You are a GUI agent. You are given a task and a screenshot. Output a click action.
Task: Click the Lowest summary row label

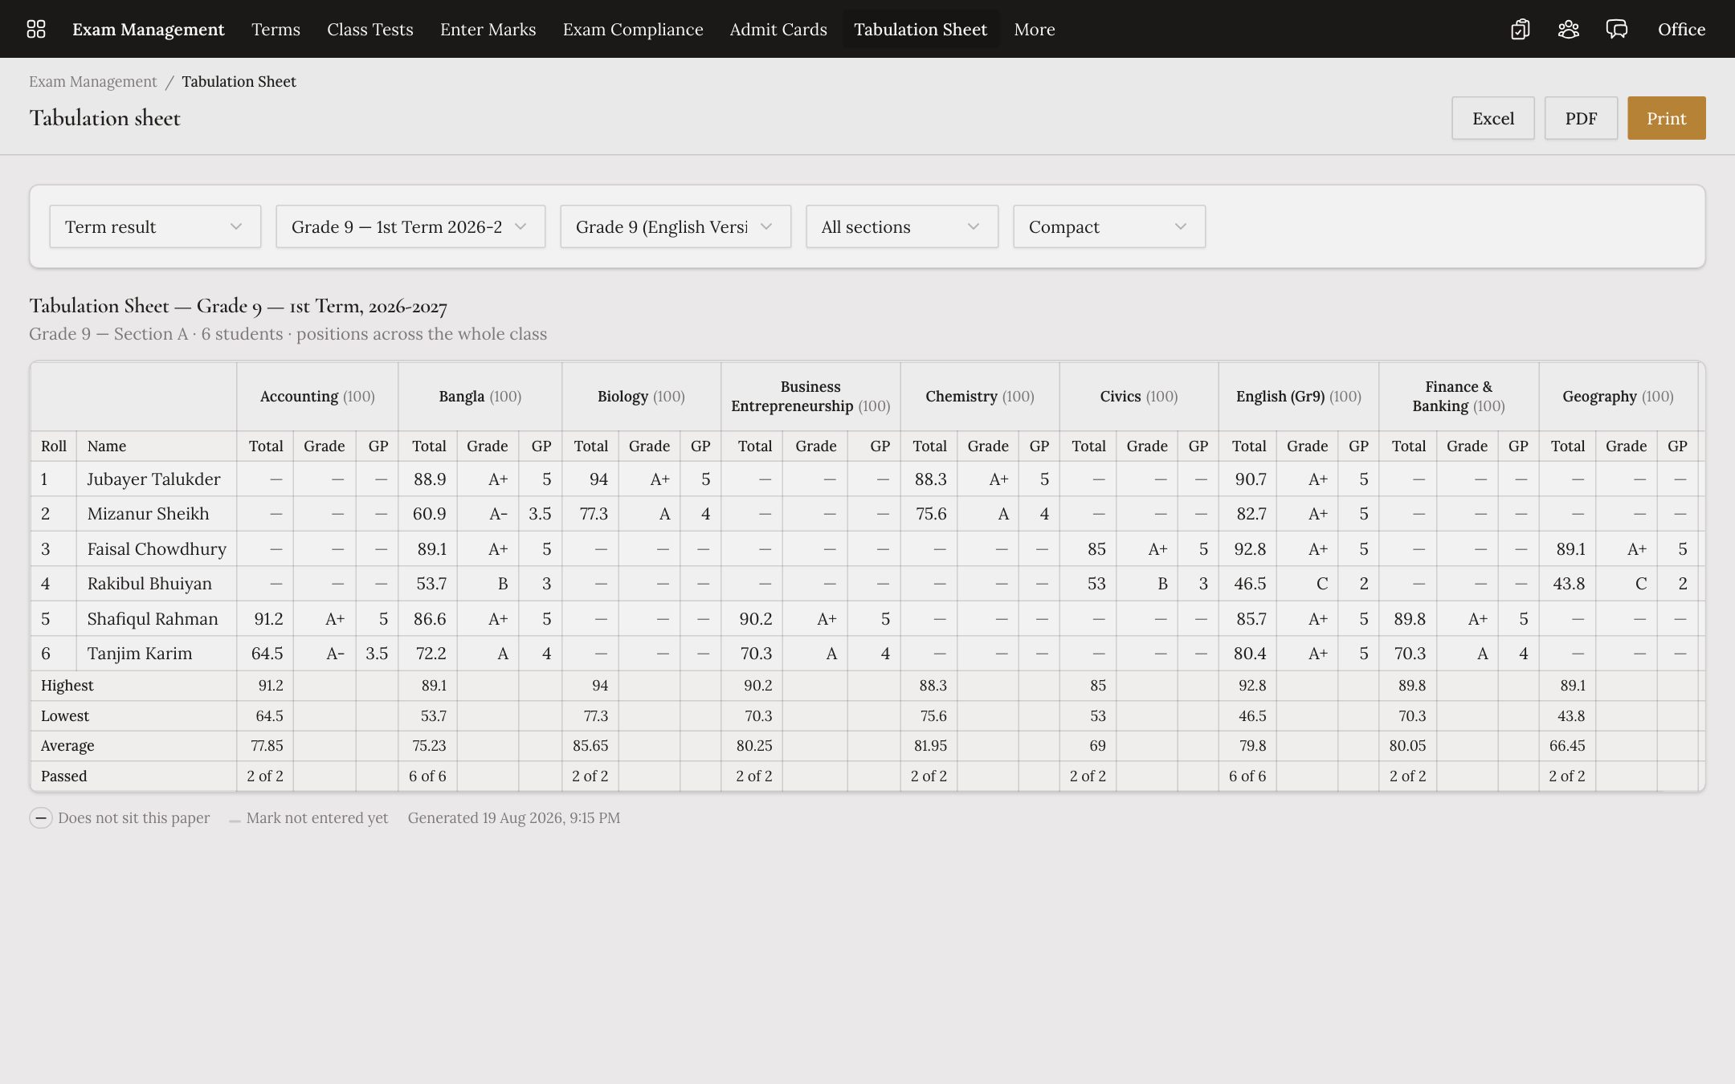pyautogui.click(x=65, y=715)
